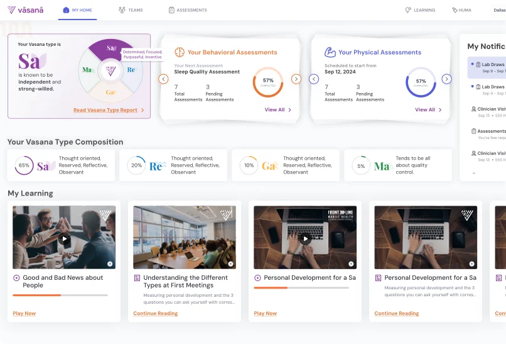
Task: Open the Learning menu item
Action: coord(420,10)
